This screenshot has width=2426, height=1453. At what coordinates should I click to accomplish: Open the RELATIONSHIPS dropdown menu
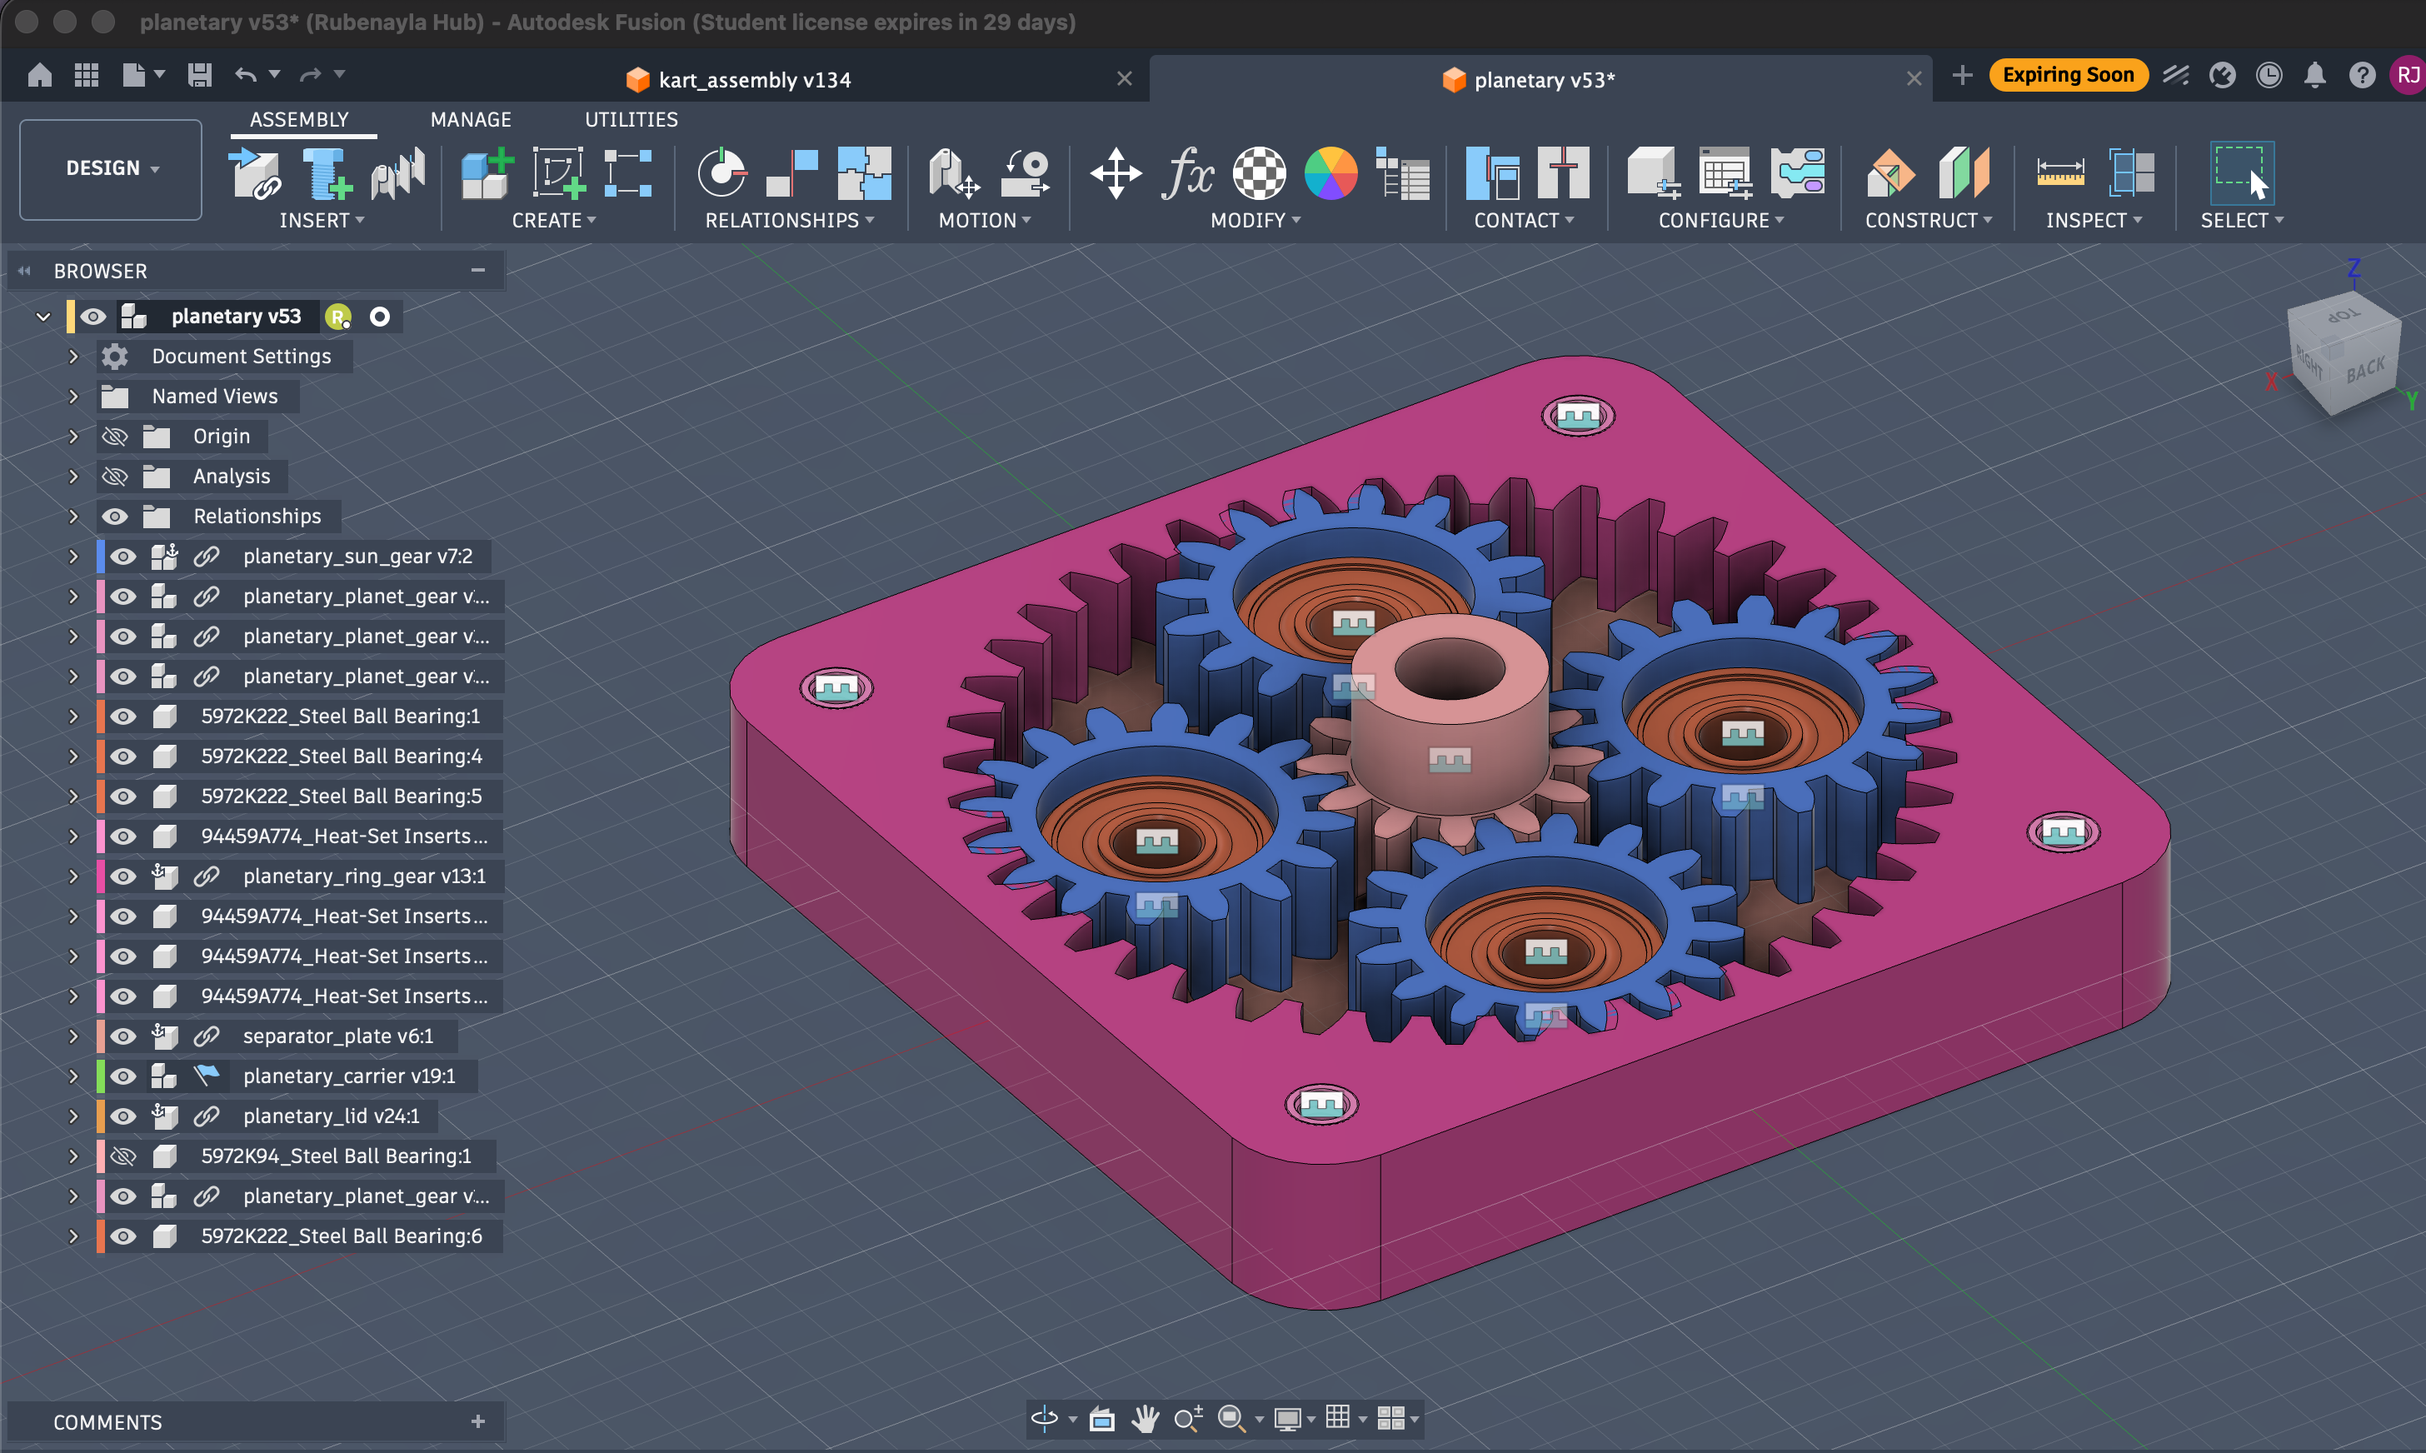(789, 220)
